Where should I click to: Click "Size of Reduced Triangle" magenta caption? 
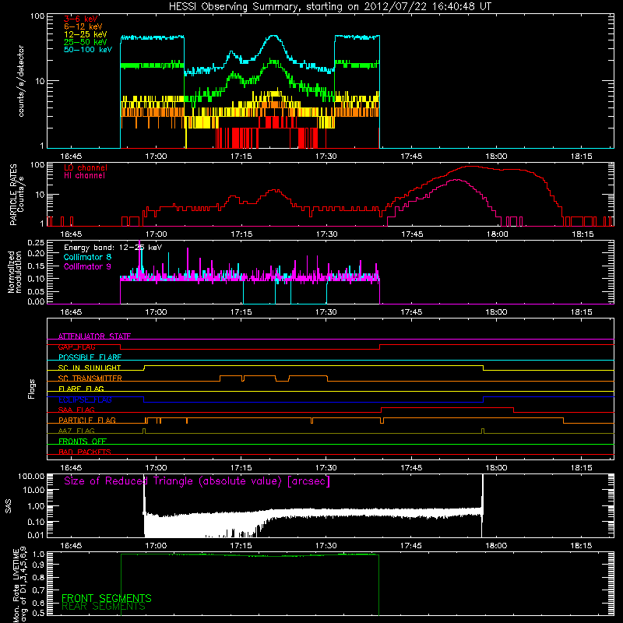[197, 481]
